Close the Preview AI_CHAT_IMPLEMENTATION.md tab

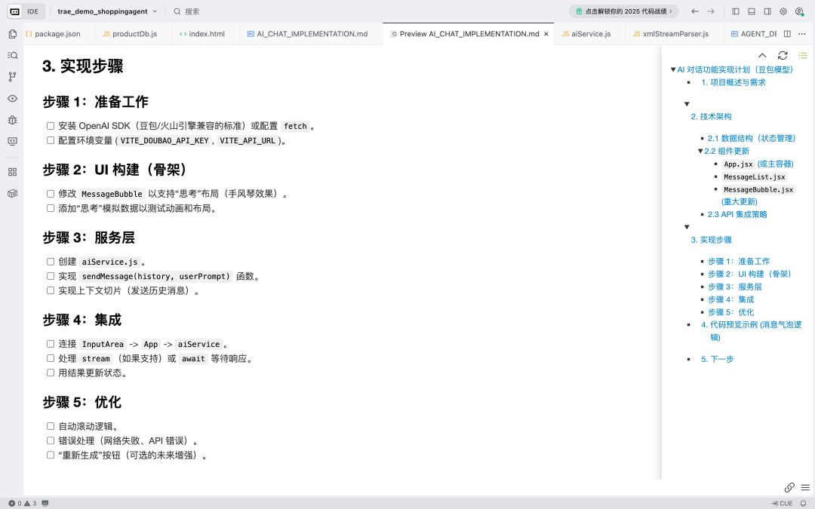pos(546,34)
